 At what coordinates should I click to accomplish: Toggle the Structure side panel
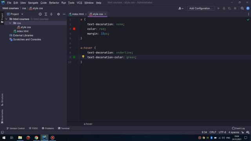point(2,99)
